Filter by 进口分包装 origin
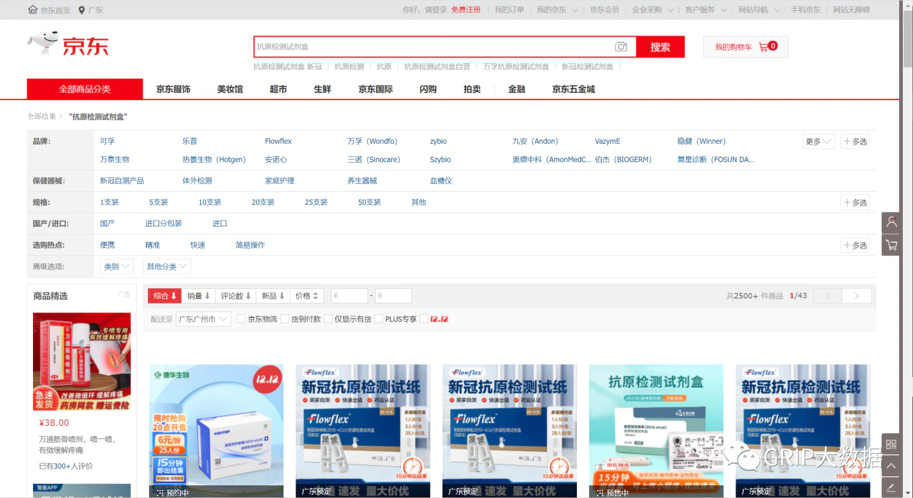This screenshot has width=913, height=498. pyautogui.click(x=164, y=224)
